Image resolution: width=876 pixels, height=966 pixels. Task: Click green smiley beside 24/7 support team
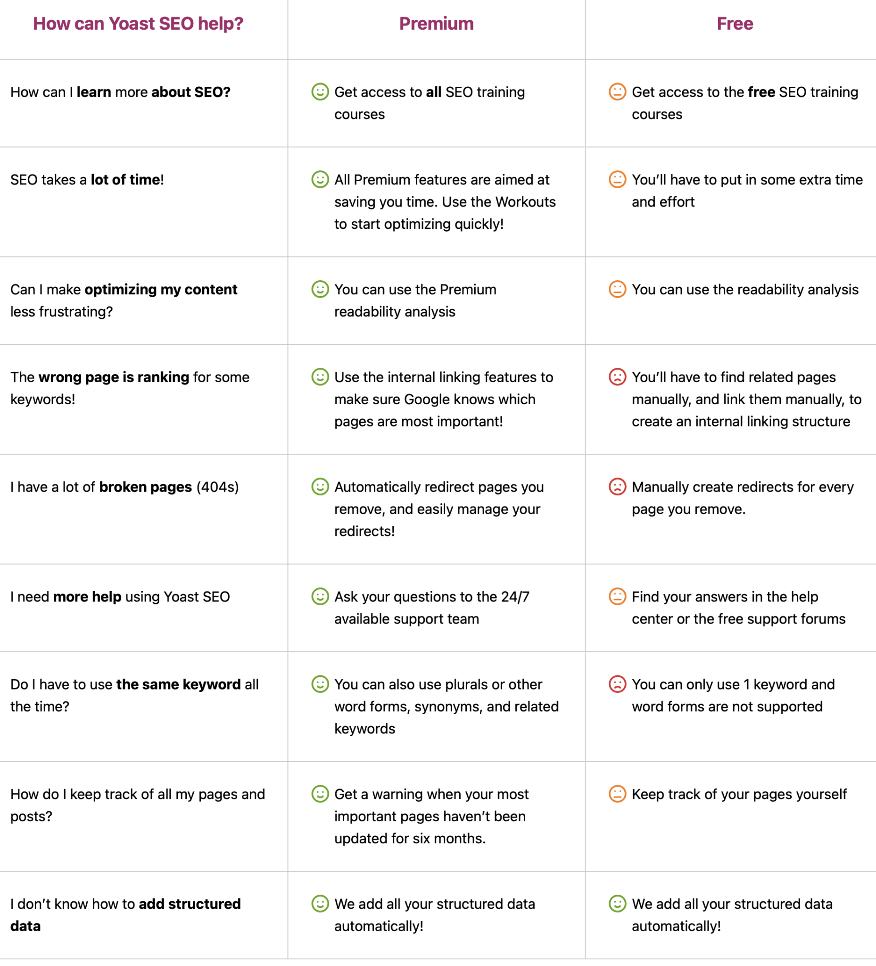(320, 596)
